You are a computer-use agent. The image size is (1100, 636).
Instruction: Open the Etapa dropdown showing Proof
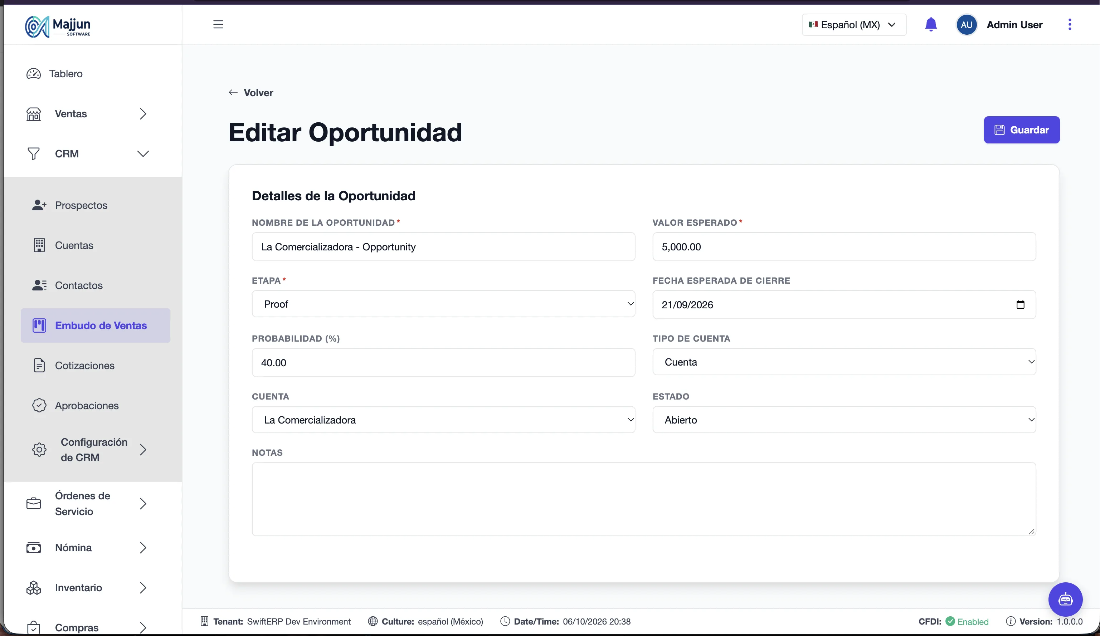point(443,304)
